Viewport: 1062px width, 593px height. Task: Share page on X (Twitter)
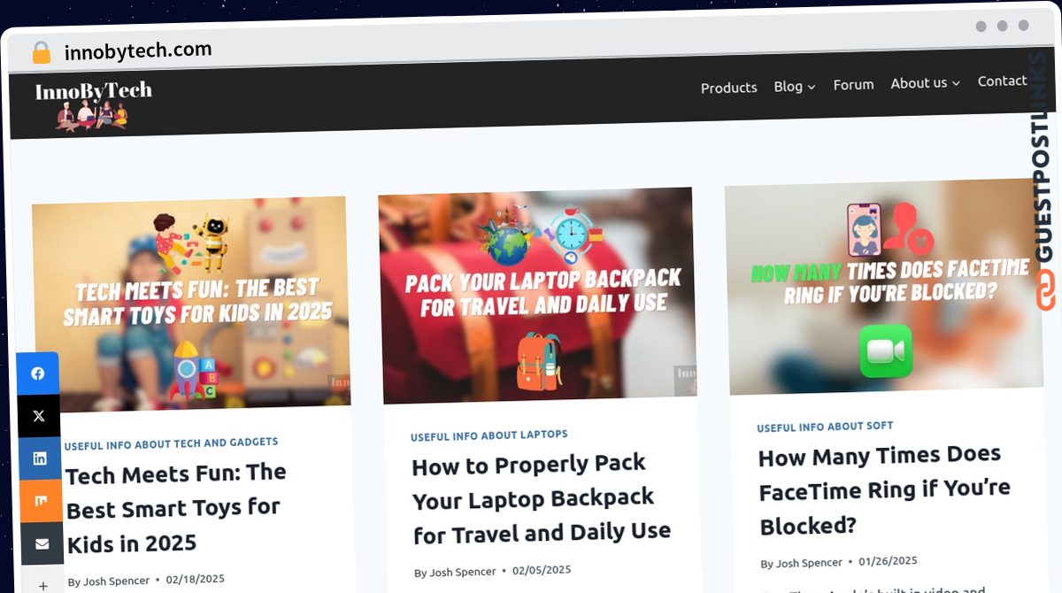tap(39, 416)
